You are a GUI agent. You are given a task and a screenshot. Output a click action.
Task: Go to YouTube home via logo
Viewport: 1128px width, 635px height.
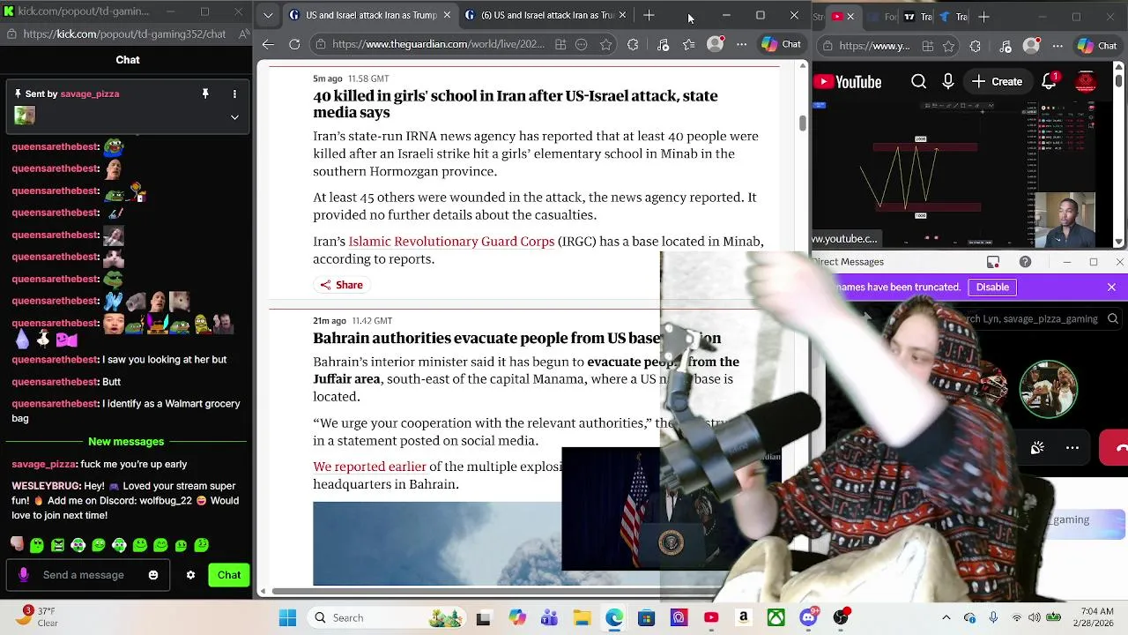(848, 82)
